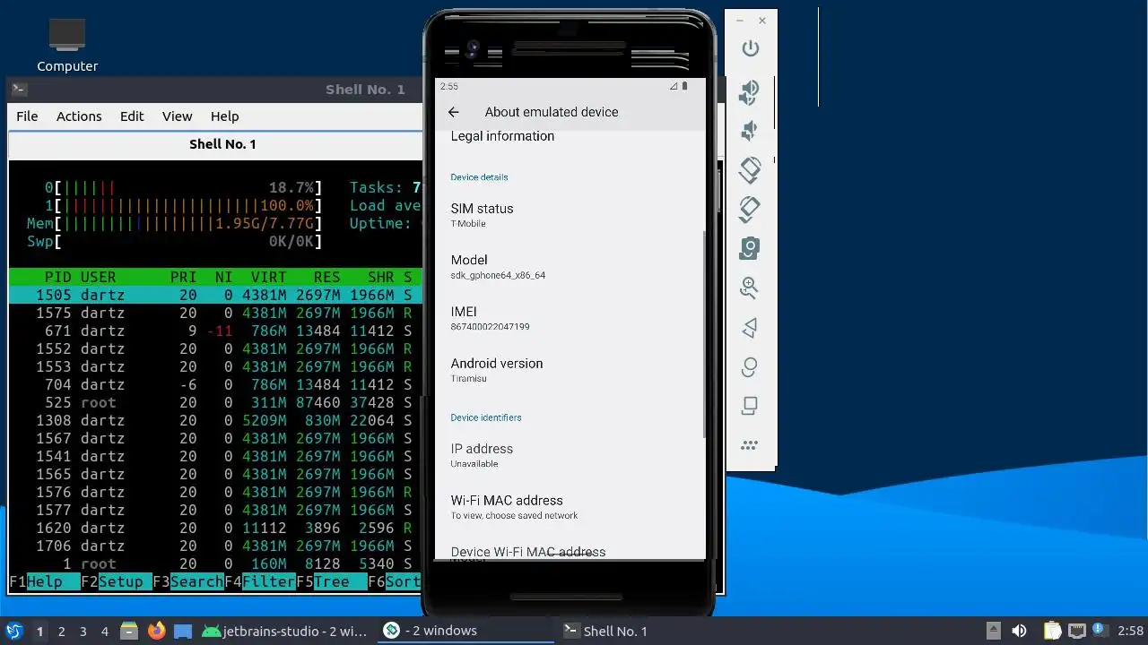Image resolution: width=1148 pixels, height=645 pixels.
Task: Select htop process row PID 525 root
Action: (215, 402)
